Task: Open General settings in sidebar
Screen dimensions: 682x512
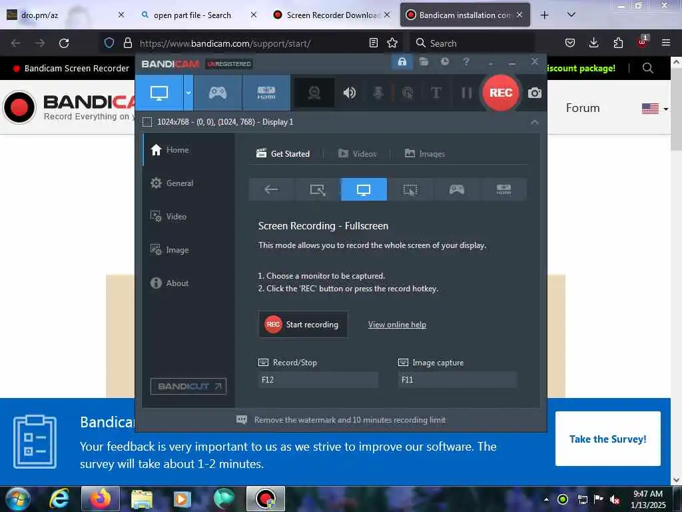Action: (188, 183)
